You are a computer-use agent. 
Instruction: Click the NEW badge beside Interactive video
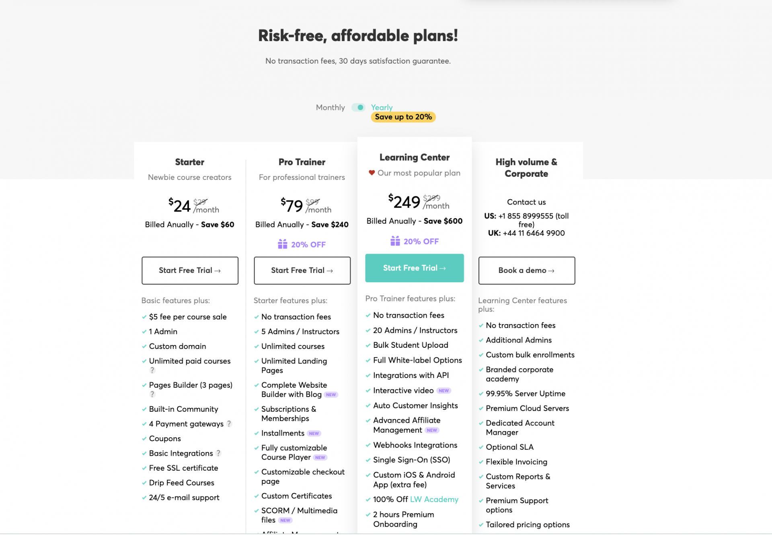443,390
